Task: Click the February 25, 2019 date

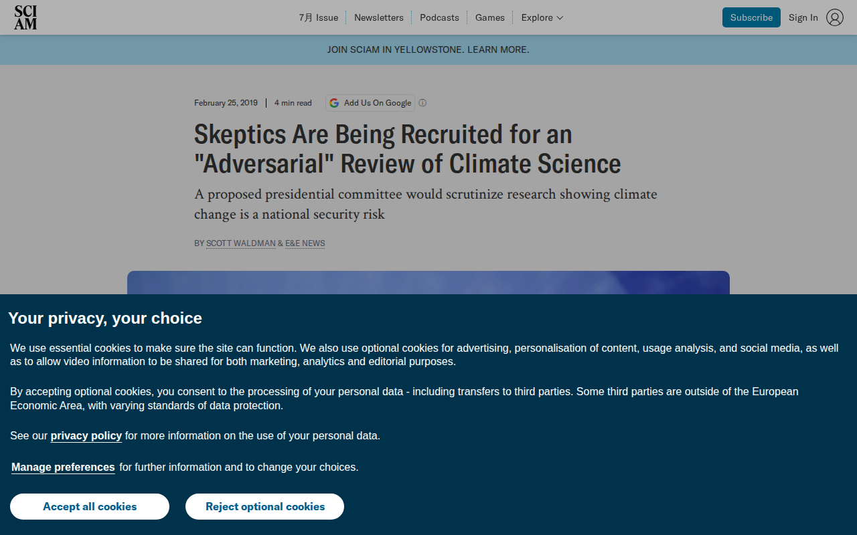Action: (x=226, y=103)
